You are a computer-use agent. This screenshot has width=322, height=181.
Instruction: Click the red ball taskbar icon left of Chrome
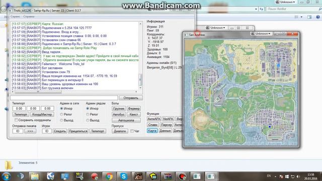click(94, 176)
